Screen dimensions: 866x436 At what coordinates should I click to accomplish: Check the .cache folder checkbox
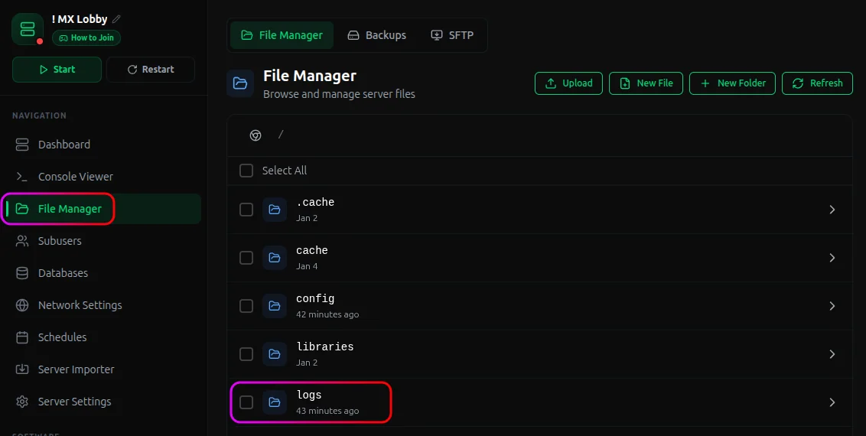[x=246, y=210]
